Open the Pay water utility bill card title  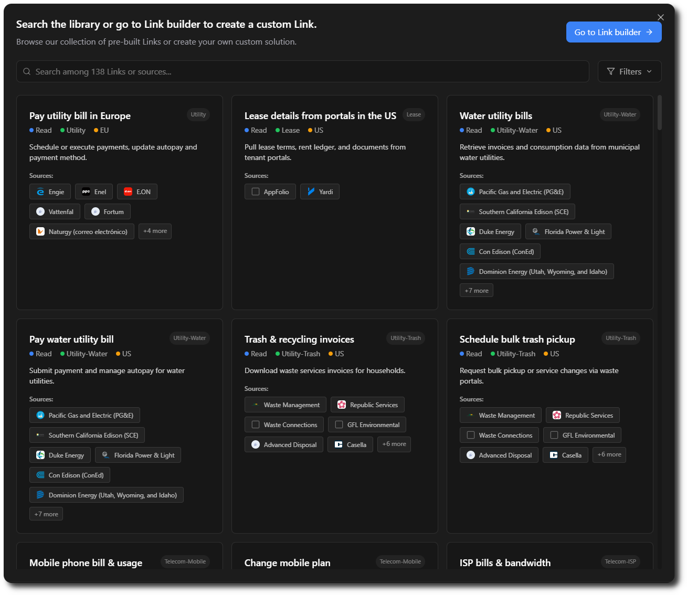[x=71, y=339]
